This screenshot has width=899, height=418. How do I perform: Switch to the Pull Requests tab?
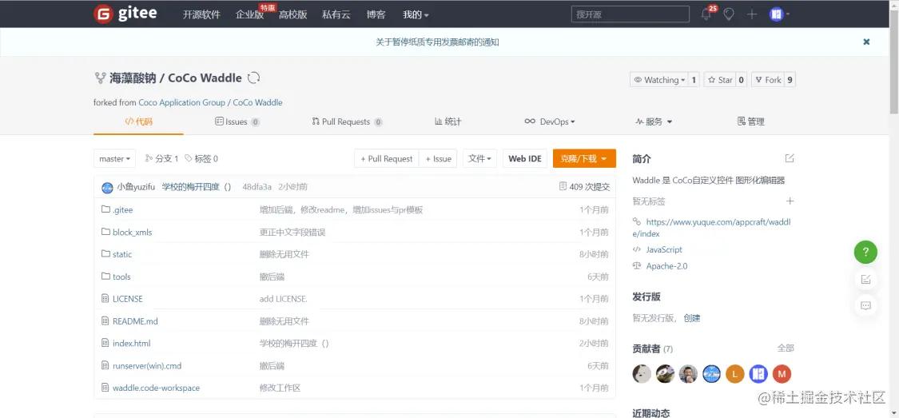click(347, 121)
